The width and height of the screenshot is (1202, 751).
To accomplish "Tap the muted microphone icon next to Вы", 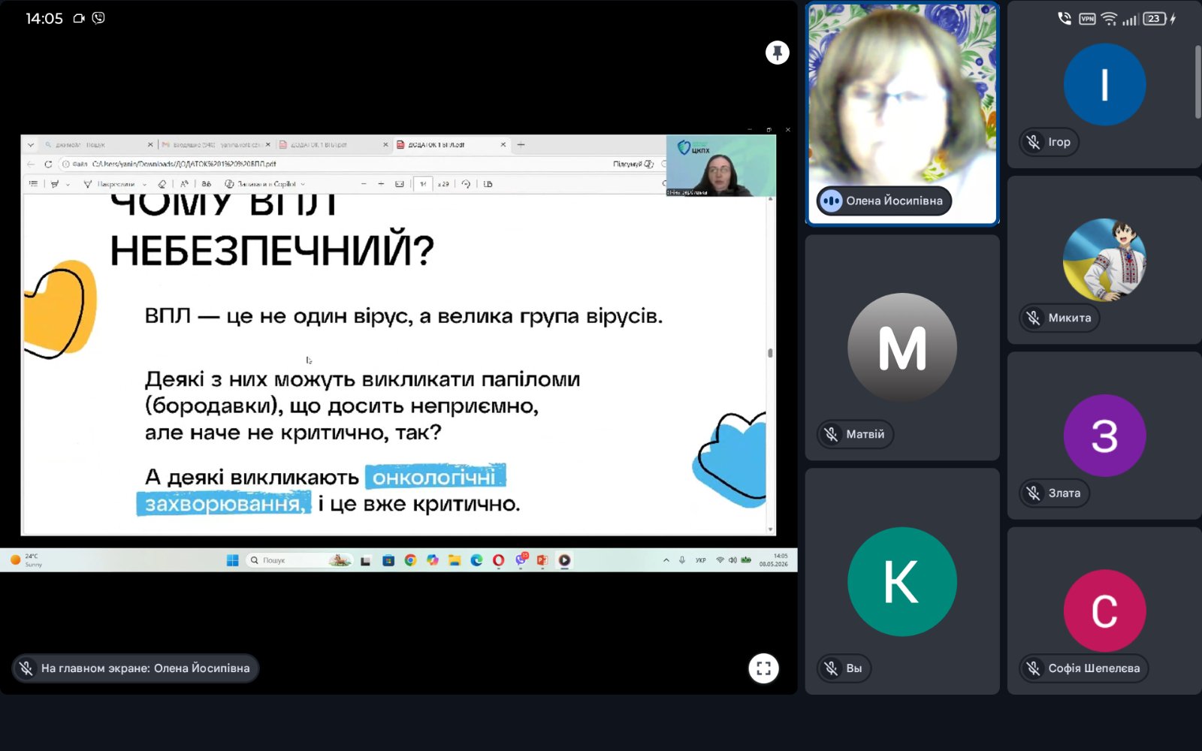I will coord(831,668).
